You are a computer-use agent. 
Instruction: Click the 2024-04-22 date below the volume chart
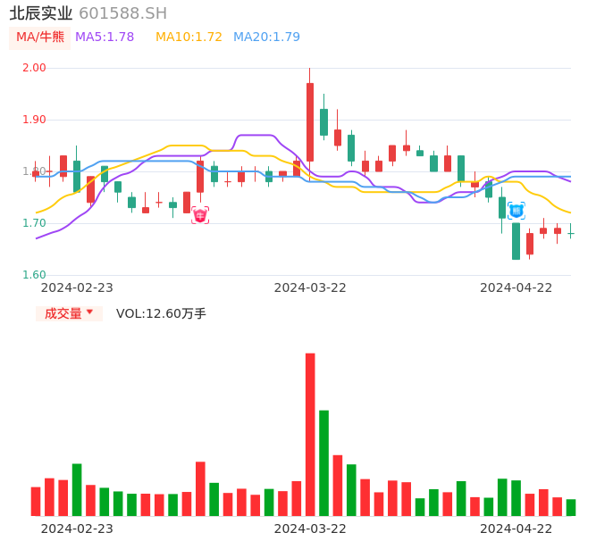click(x=516, y=529)
